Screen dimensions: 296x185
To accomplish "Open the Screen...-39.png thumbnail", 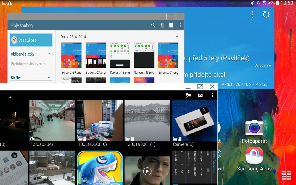I will (x=71, y=55).
